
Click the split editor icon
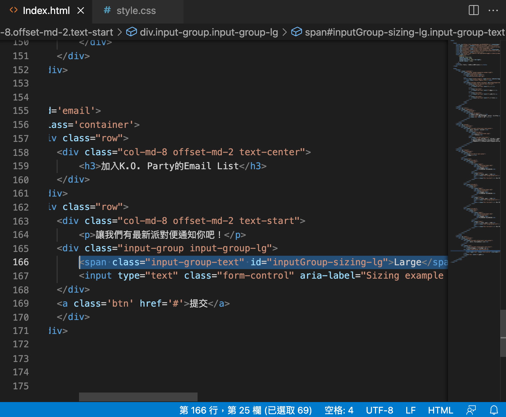click(x=473, y=10)
